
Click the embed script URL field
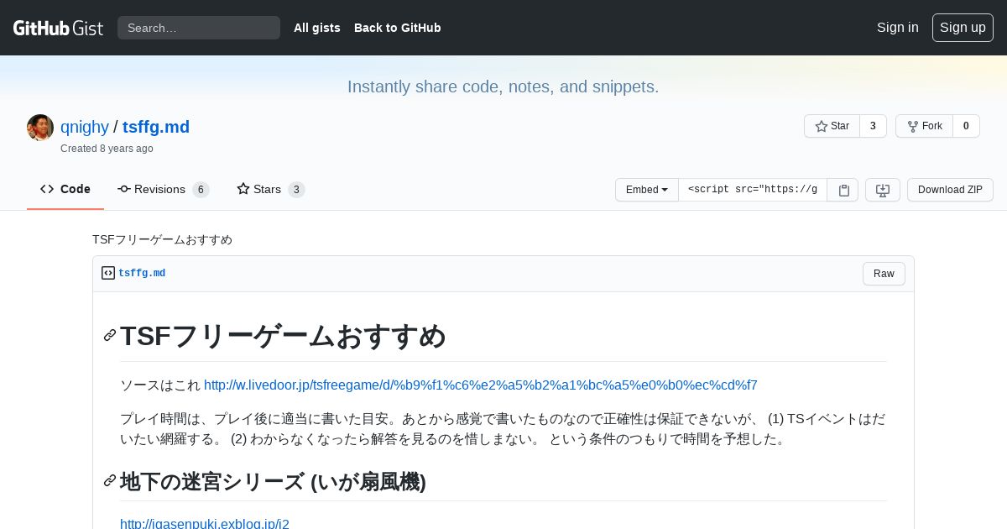(x=753, y=190)
